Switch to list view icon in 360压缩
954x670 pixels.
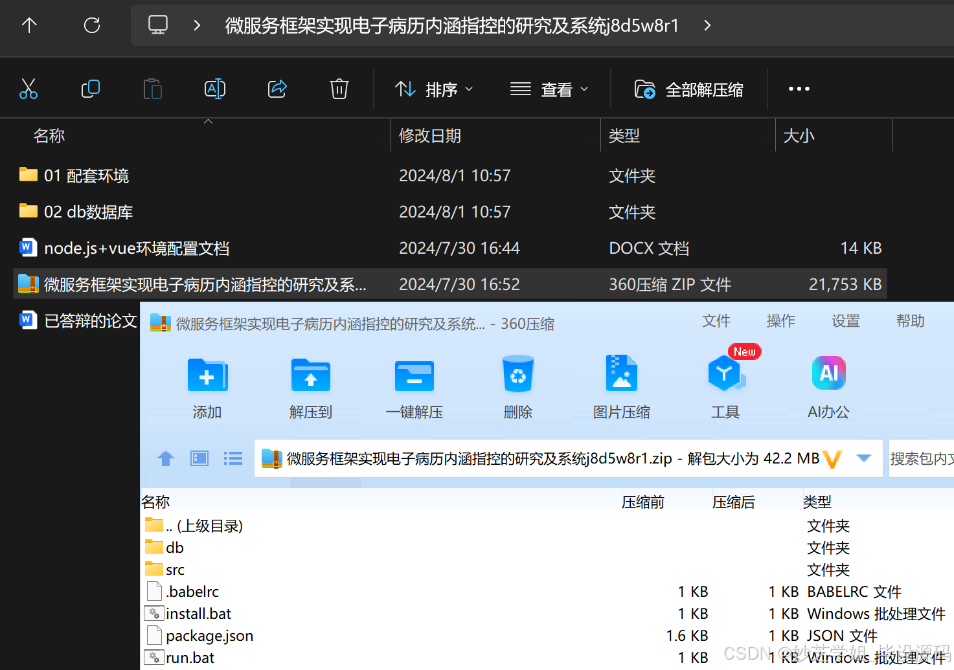(x=233, y=458)
